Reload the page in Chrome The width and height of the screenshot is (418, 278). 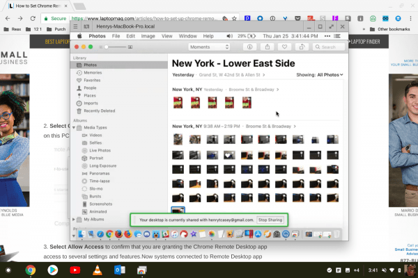pyautogui.click(x=33, y=18)
